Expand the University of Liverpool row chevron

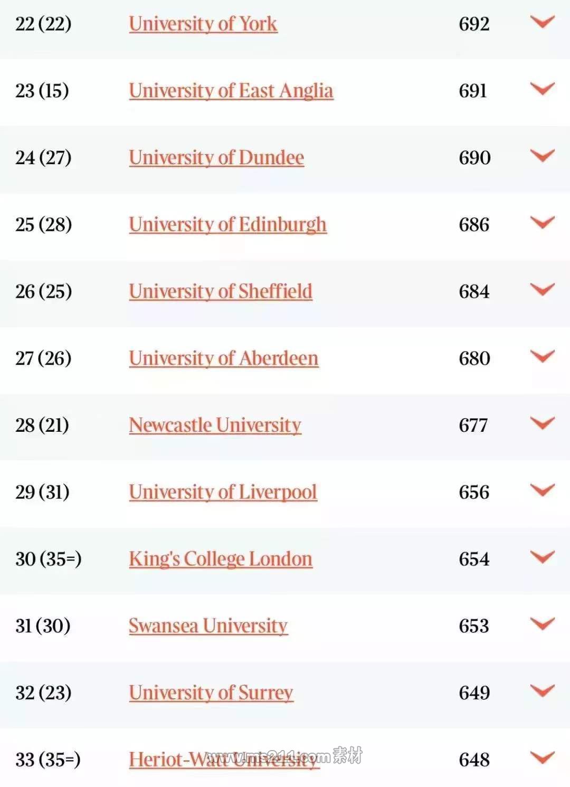pyautogui.click(x=543, y=490)
